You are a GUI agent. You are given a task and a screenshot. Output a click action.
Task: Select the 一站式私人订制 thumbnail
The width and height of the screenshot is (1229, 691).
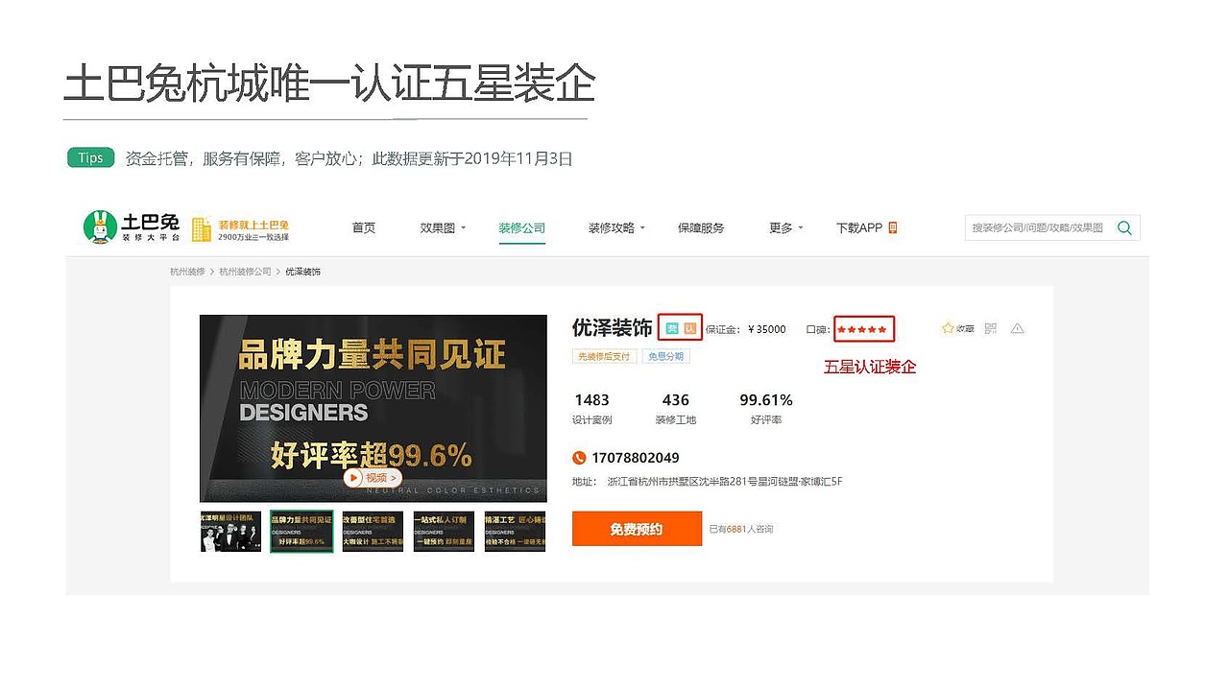pos(444,532)
